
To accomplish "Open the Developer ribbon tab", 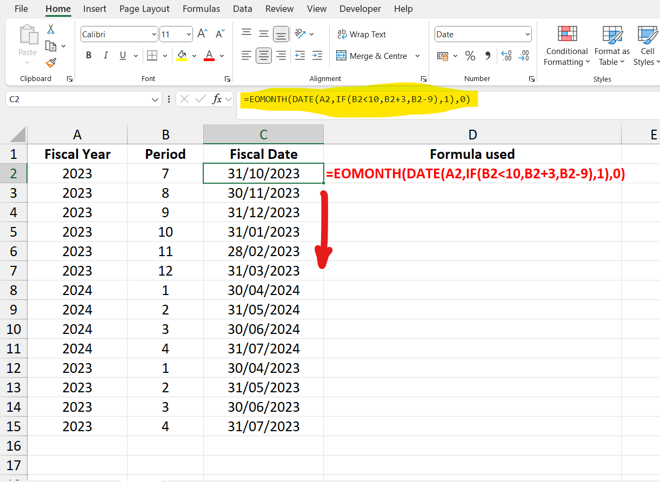I will (360, 9).
